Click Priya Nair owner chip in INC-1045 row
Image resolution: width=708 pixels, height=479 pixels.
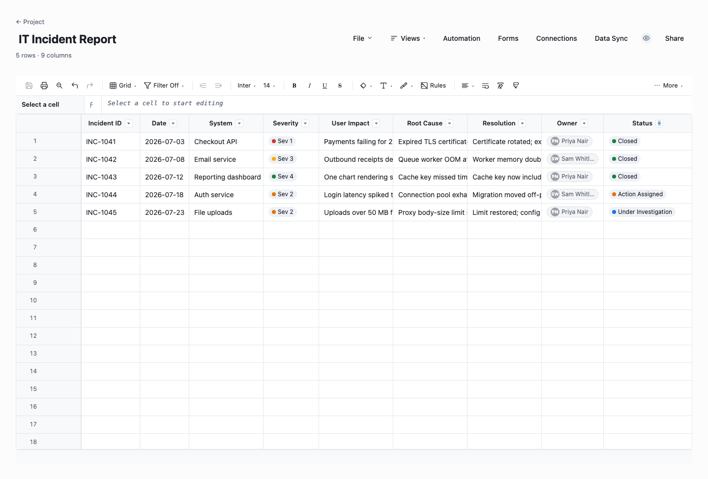(x=569, y=212)
